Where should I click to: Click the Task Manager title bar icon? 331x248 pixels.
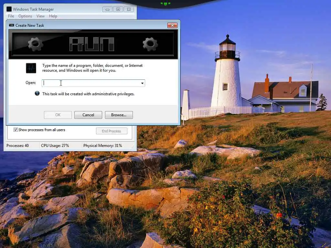click(x=9, y=9)
